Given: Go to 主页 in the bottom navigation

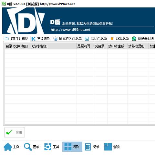Looking at the screenshot, I should [x=11, y=147].
